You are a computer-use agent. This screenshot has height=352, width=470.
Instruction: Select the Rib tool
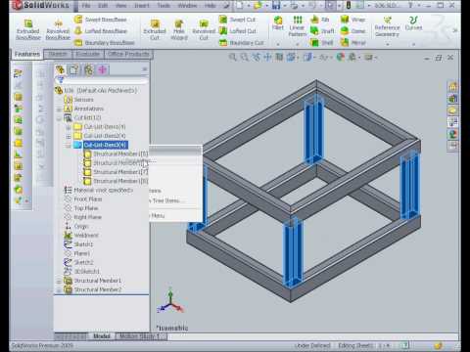(x=320, y=20)
